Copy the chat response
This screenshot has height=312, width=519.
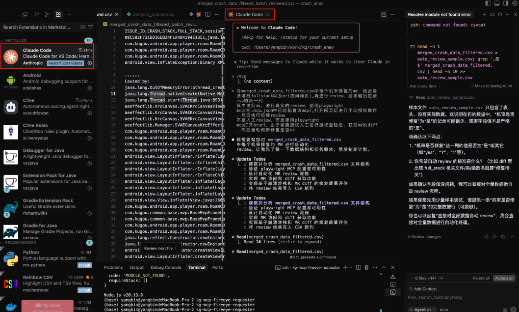pos(503,237)
